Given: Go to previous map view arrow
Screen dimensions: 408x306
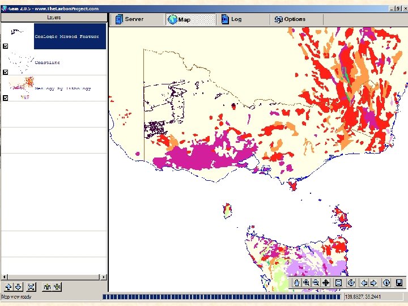Looking at the screenshot, I should 364,283.
